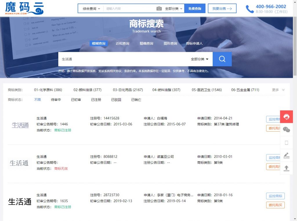Click the camera icon for image search
This screenshot has width=297, height=221.
point(159,8)
